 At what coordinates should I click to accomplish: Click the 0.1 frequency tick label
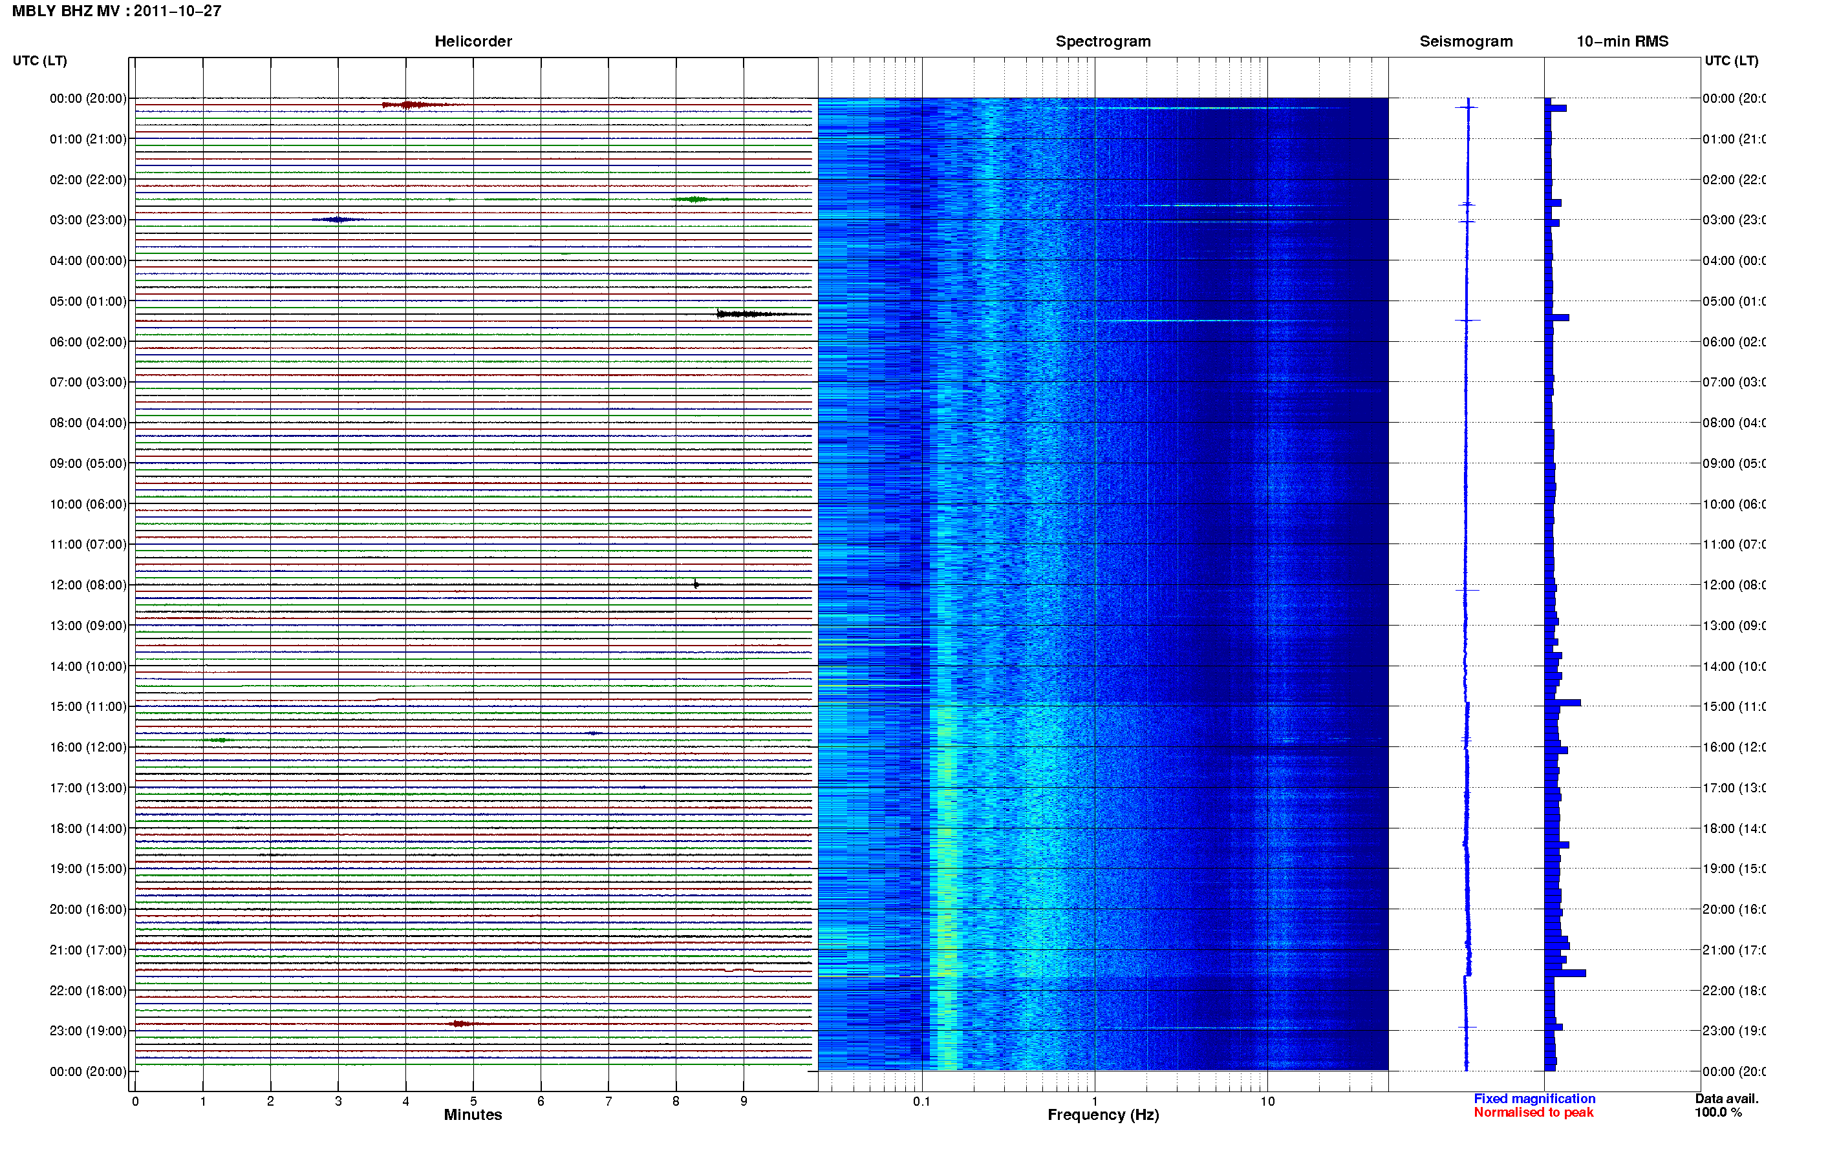click(921, 1101)
